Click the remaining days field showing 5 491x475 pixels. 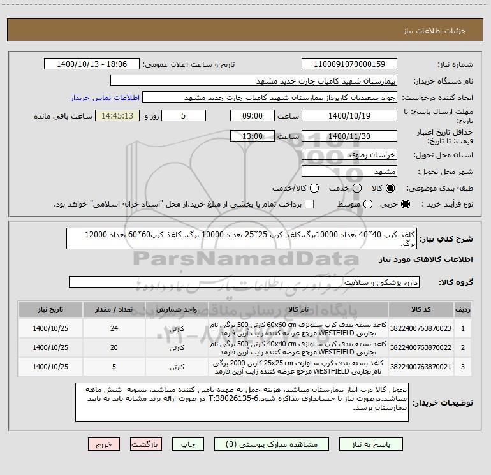[x=184, y=116]
